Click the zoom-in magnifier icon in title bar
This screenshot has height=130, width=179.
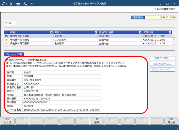point(4,4)
